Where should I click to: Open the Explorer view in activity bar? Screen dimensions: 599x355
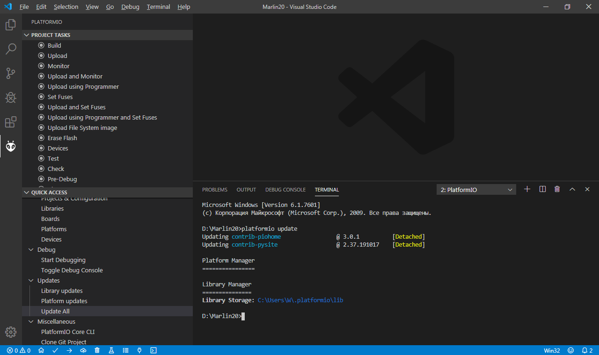tap(11, 25)
